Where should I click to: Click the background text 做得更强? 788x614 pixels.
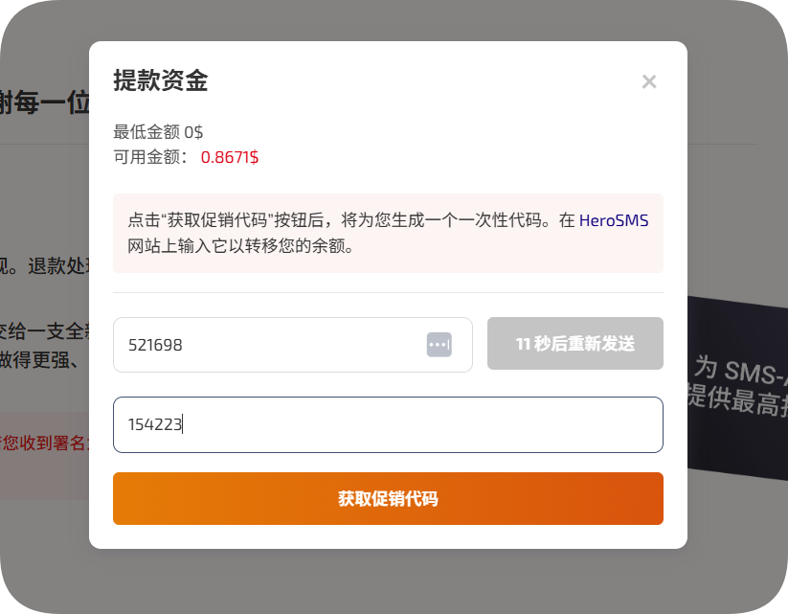44,360
